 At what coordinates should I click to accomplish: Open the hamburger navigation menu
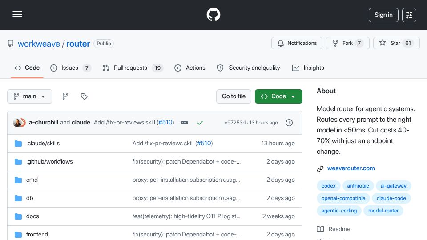pos(17,14)
